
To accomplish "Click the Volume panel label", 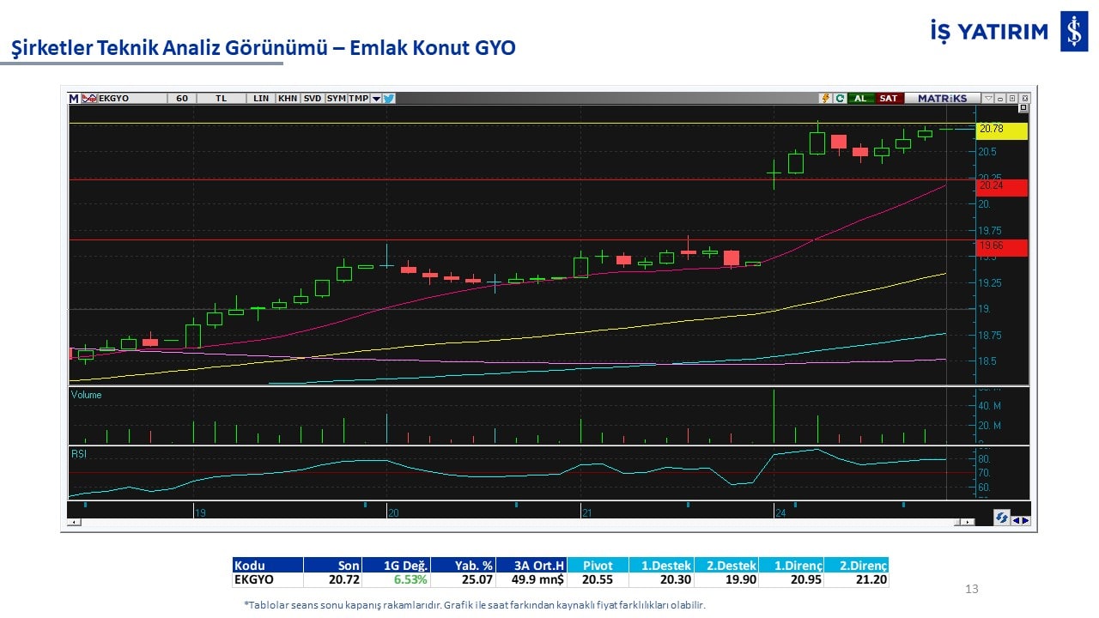I will click(x=86, y=395).
